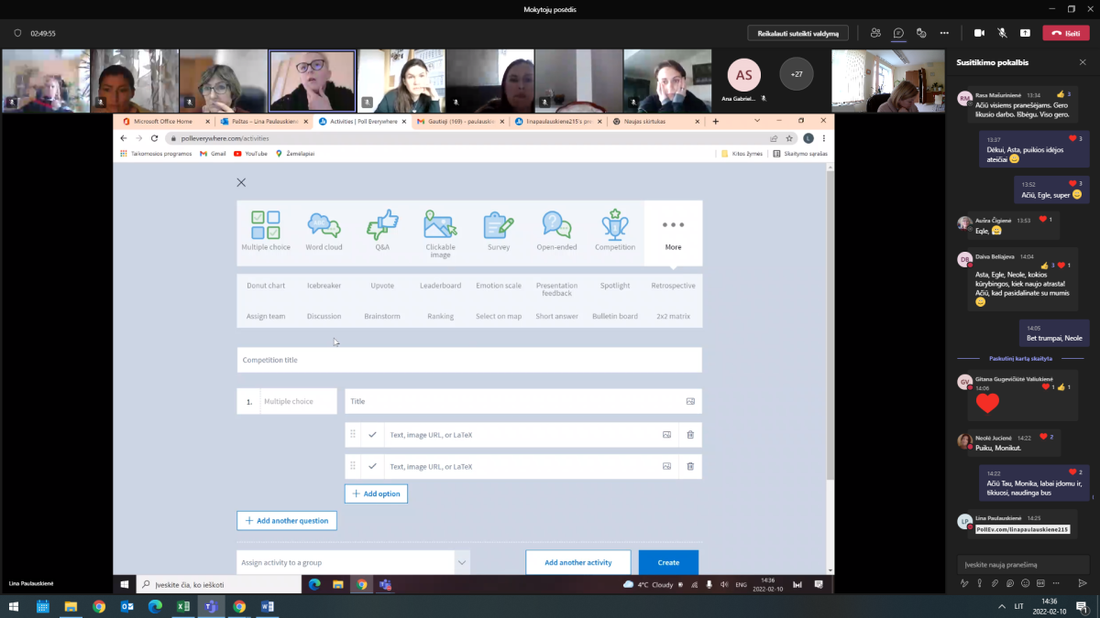This screenshot has width=1100, height=618.
Task: Open Word from Windows taskbar
Action: click(x=268, y=606)
